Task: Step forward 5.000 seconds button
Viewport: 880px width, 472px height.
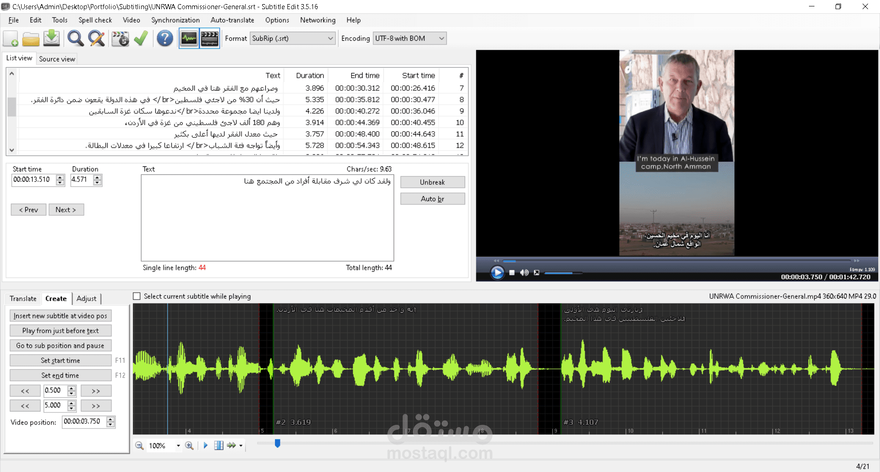Action: (x=96, y=406)
